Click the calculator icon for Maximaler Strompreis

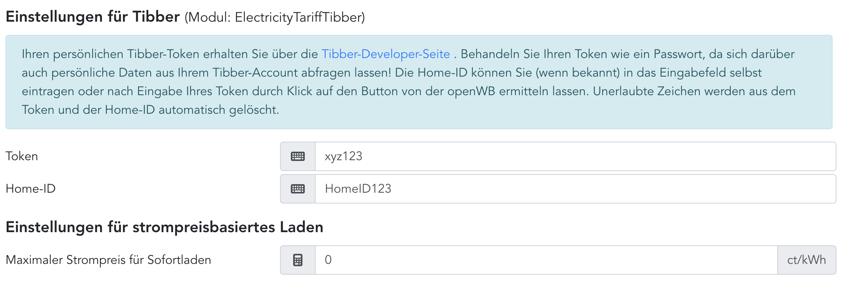(297, 260)
